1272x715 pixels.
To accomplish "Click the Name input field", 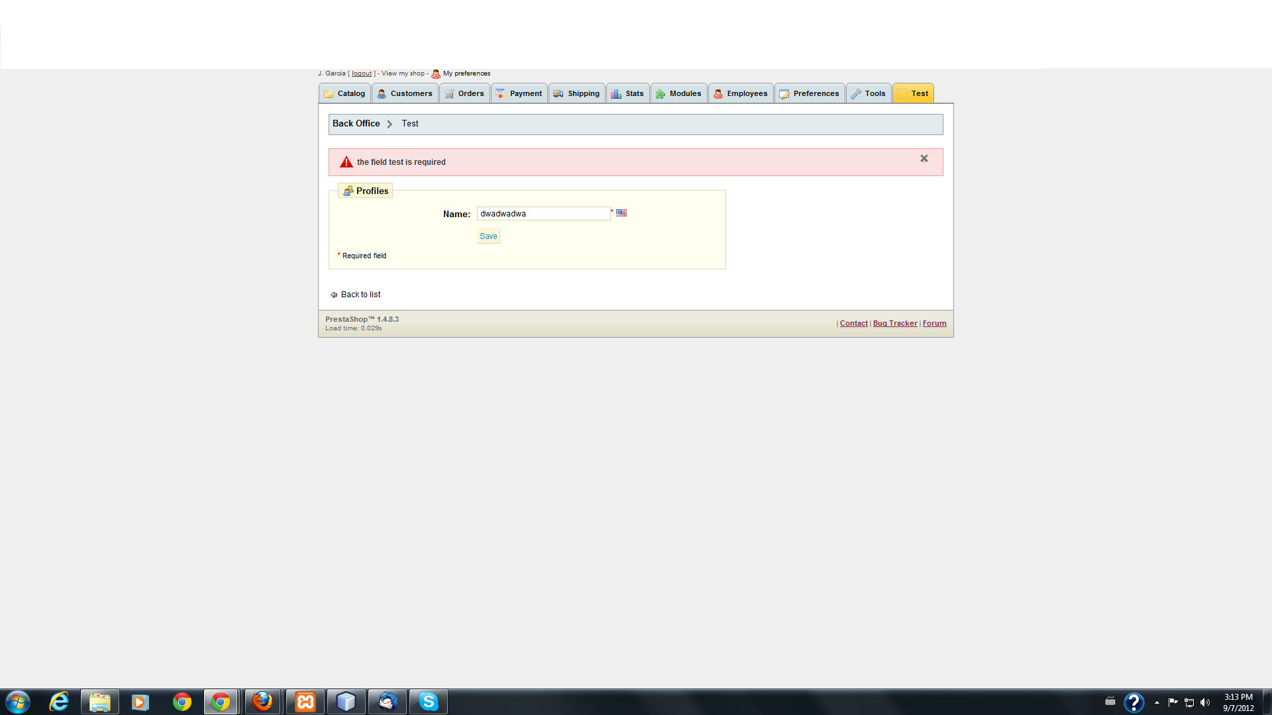I will [x=543, y=214].
